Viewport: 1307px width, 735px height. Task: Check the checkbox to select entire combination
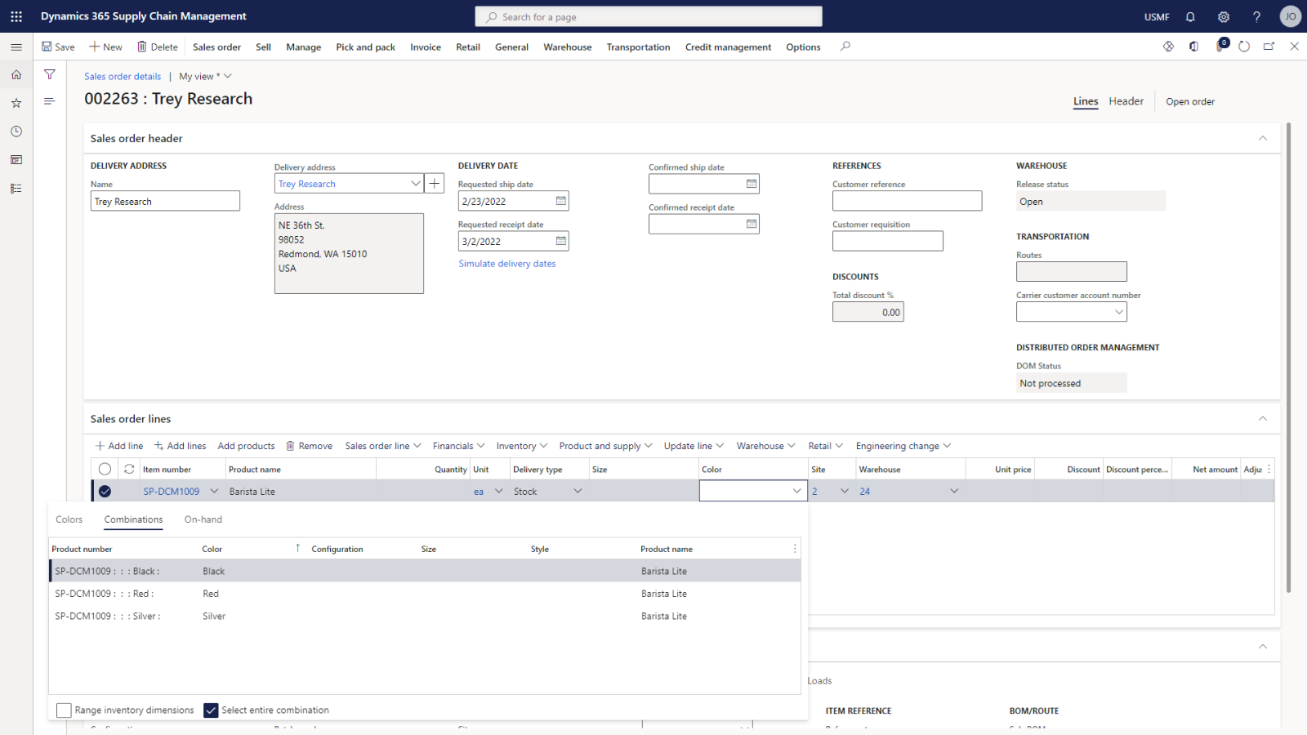pos(211,710)
